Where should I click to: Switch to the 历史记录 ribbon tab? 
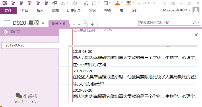74,11
